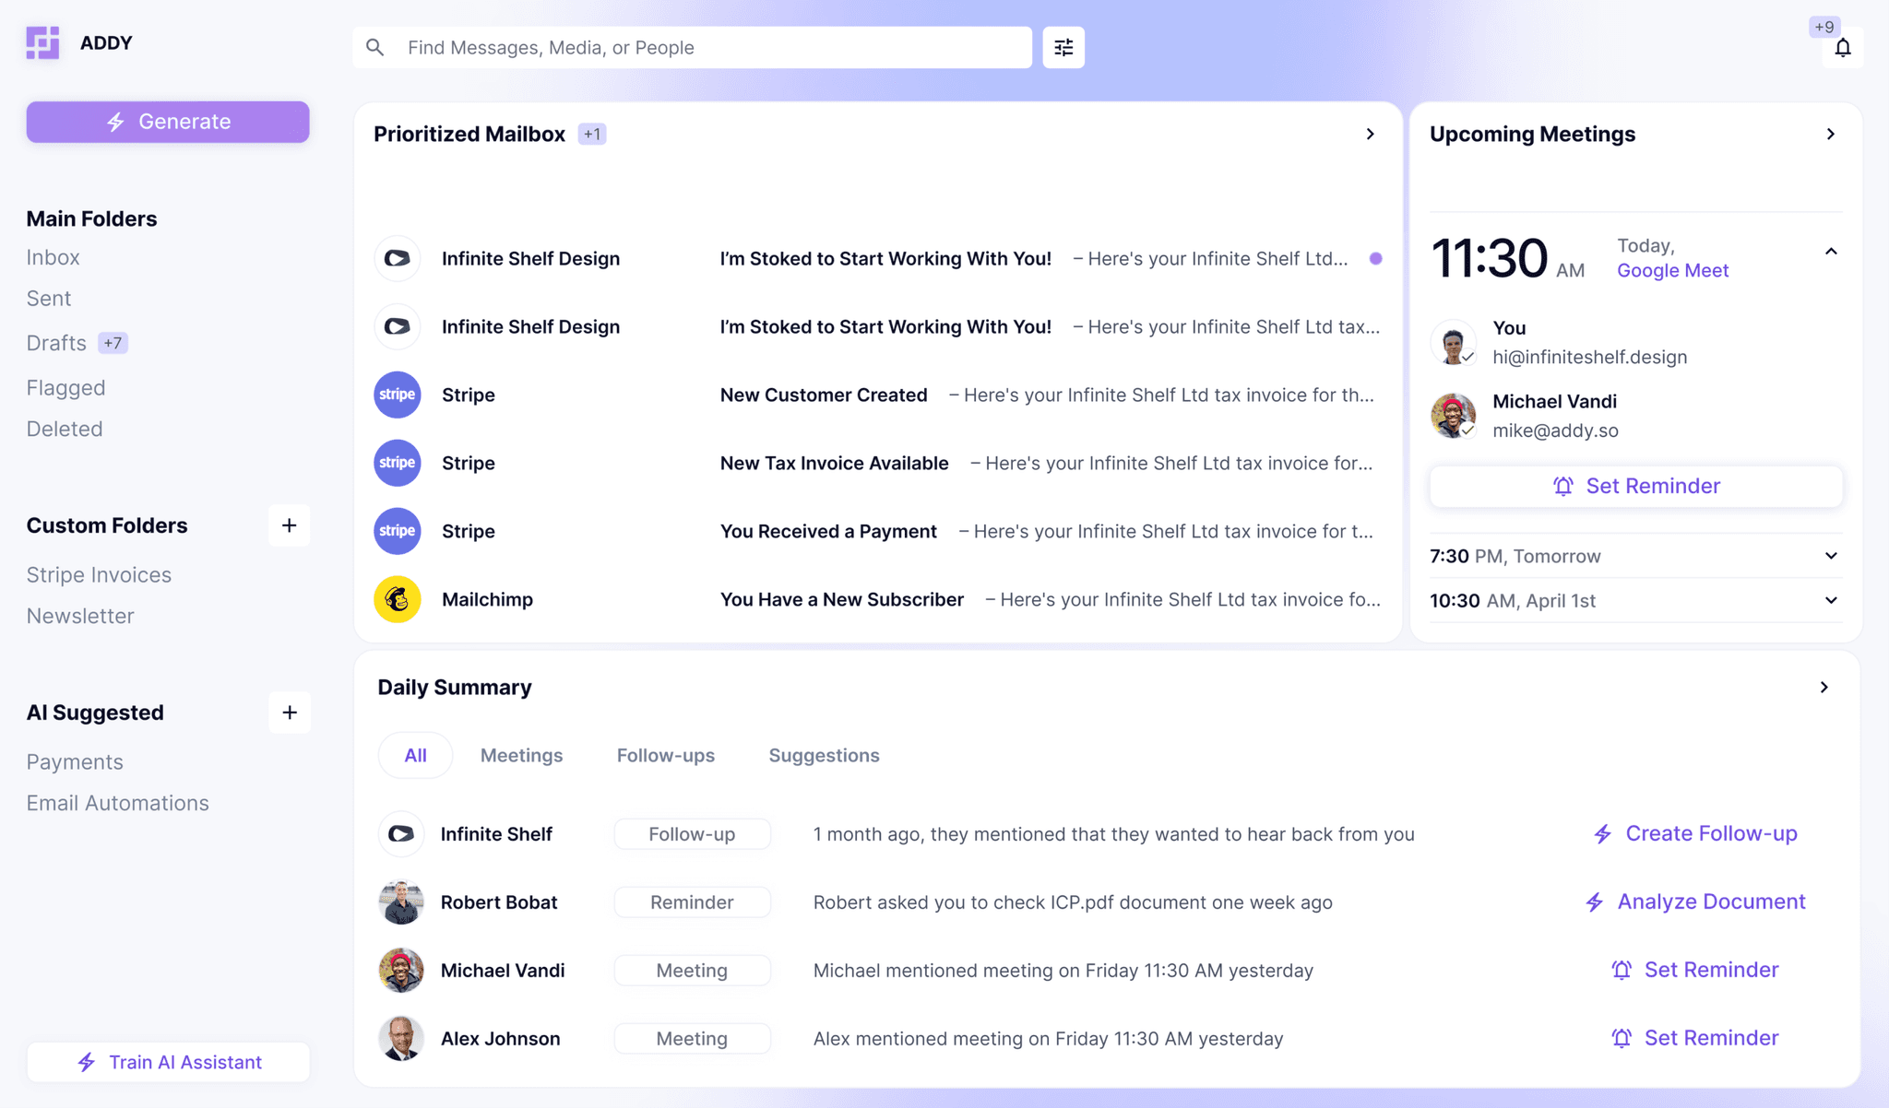Switch to the Meetings tab in Daily Summary

tap(520, 755)
